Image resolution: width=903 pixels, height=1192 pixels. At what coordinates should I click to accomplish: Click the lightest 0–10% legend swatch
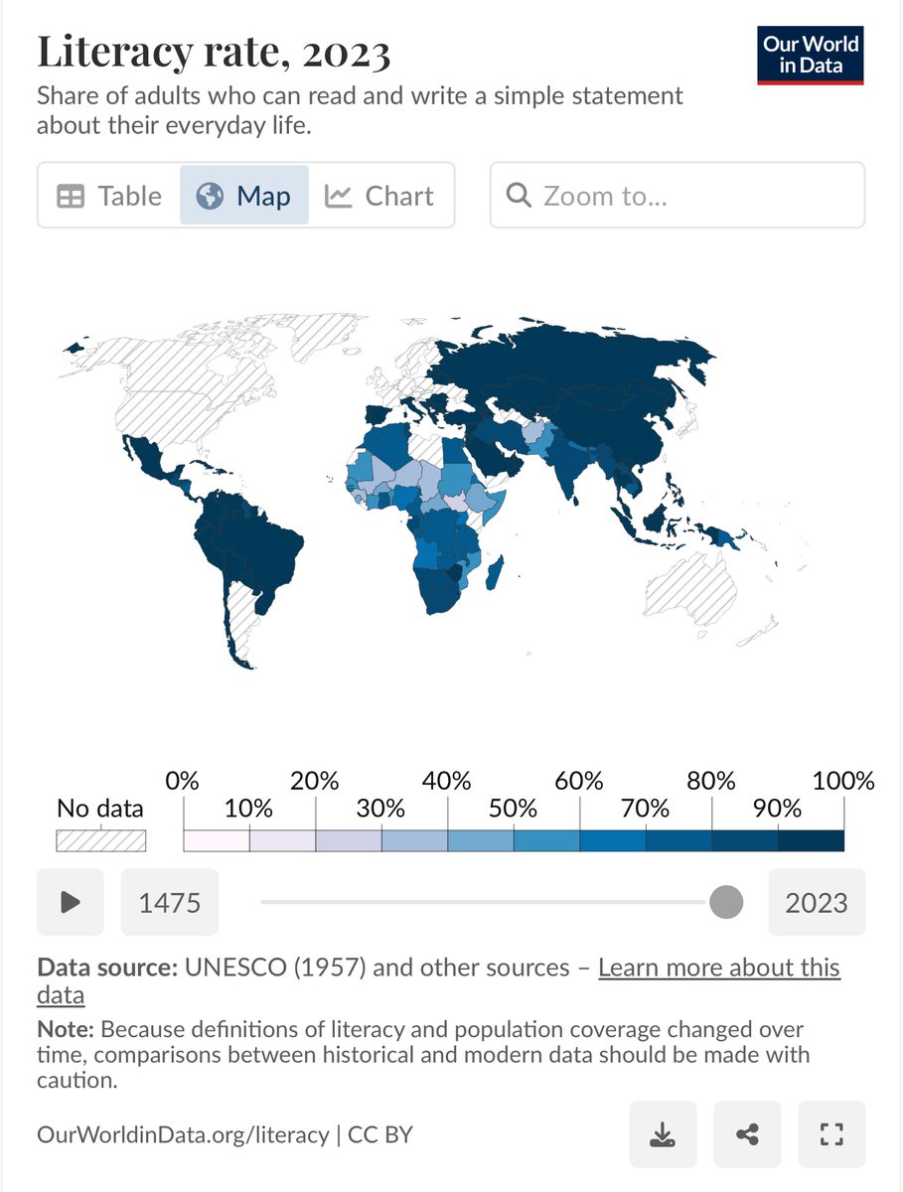[x=217, y=840]
